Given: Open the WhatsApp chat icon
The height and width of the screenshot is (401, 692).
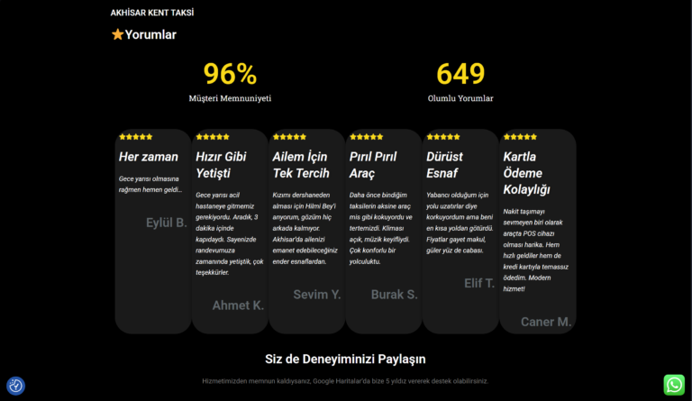Looking at the screenshot, I should (x=674, y=385).
